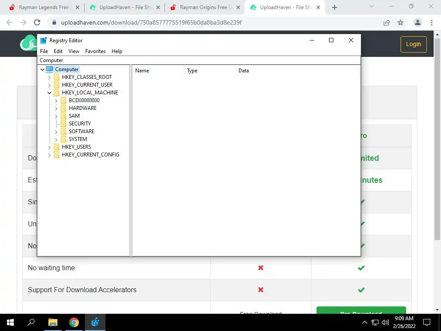
Task: Open the Windows Start menu
Action: 10,322
